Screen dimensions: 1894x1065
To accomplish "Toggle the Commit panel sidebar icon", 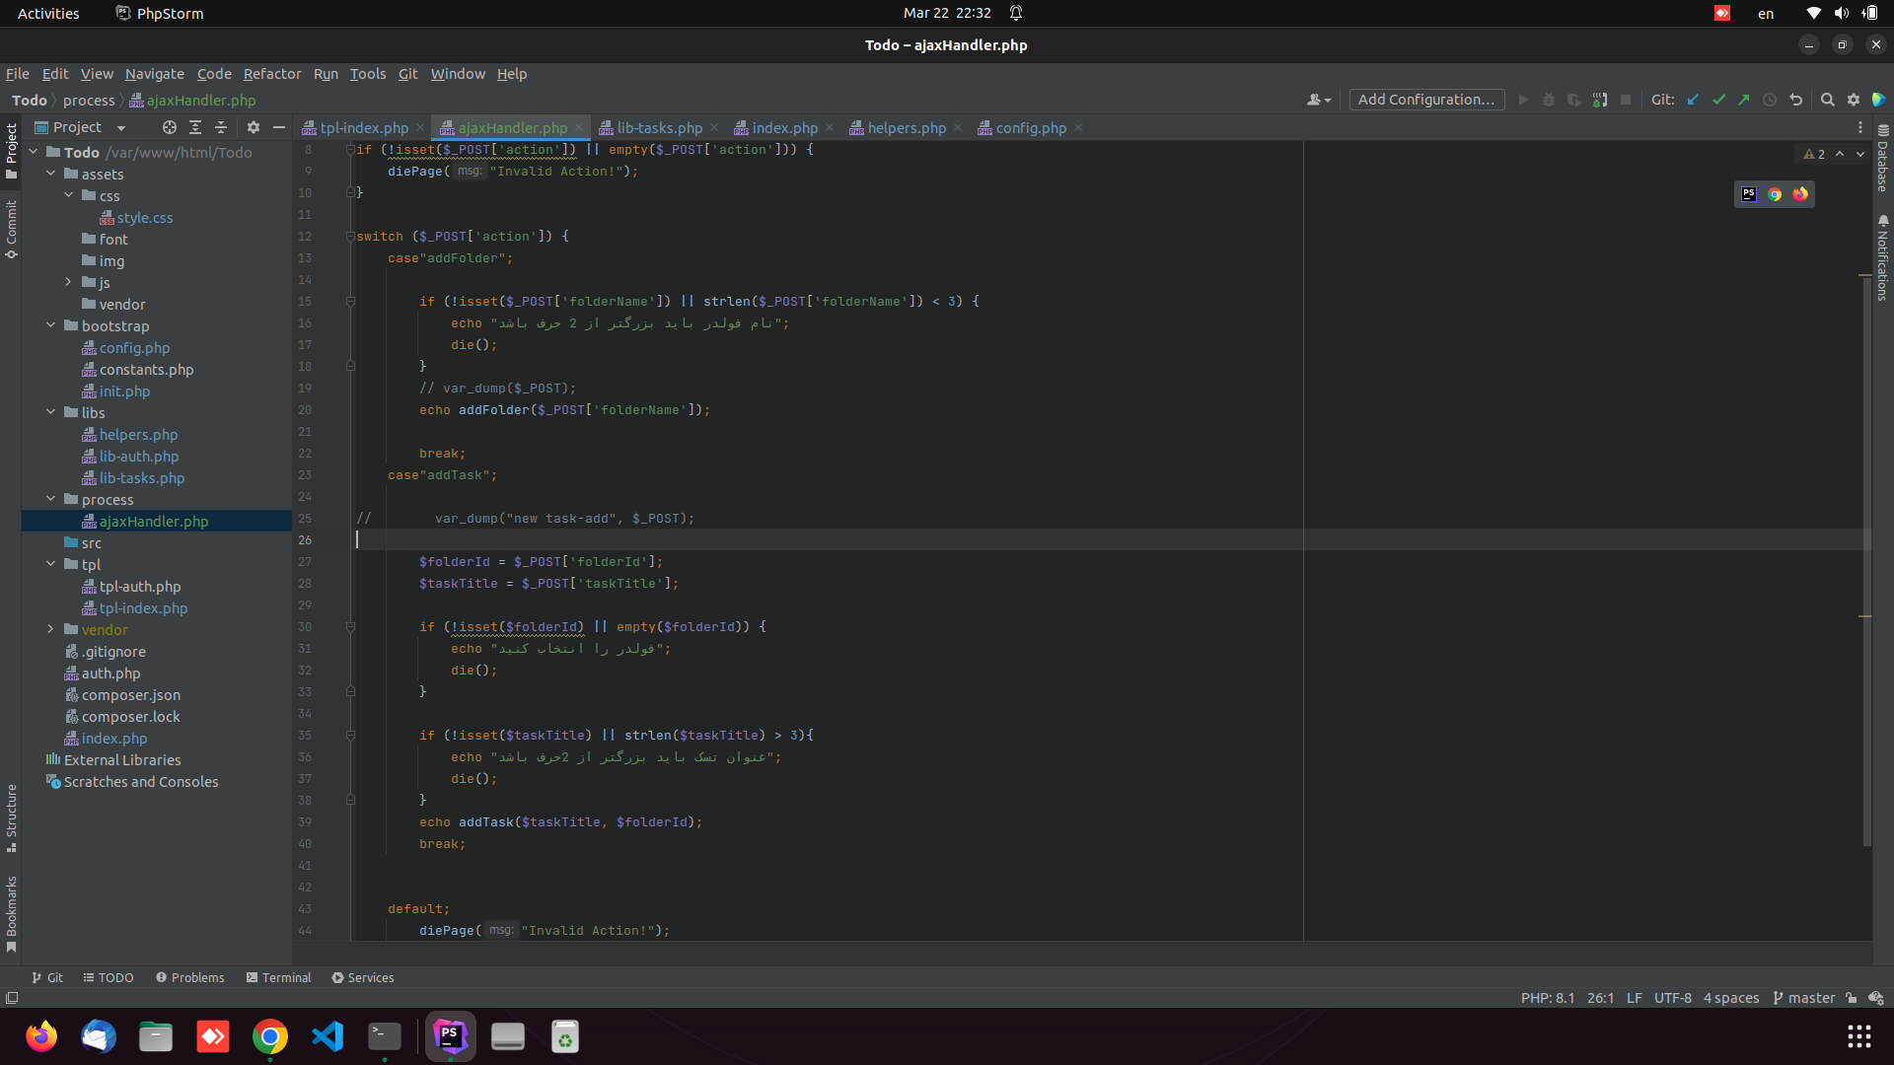I will [13, 226].
